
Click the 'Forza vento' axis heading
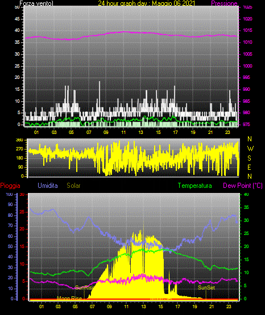pyautogui.click(x=36, y=3)
